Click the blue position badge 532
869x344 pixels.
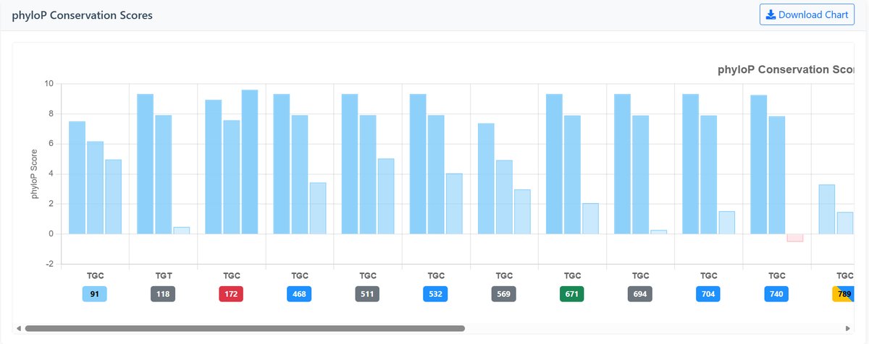(x=436, y=294)
